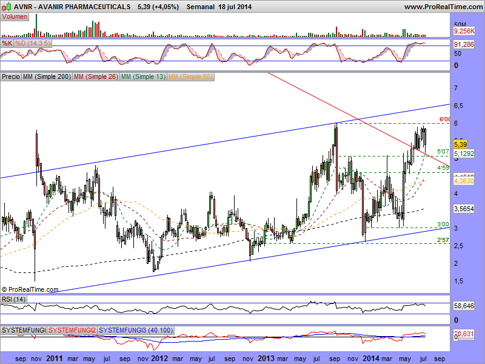Click the 9.256K volume value
This screenshot has height=364, width=485.
click(x=464, y=31)
